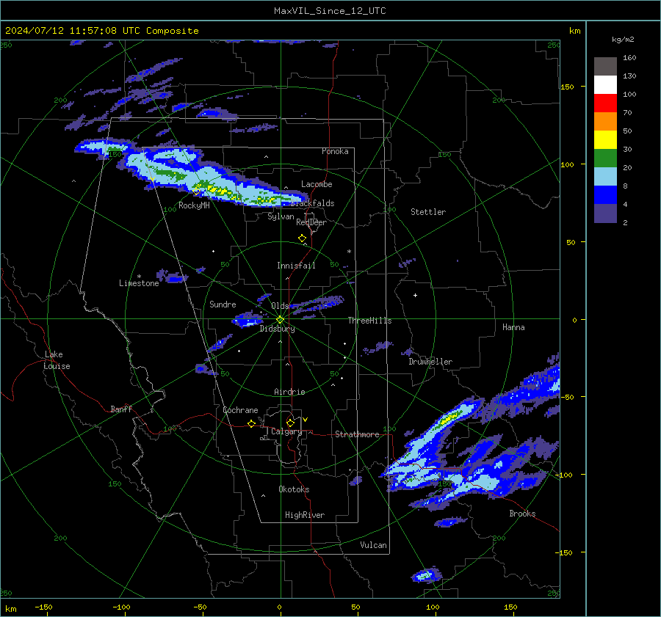661x617 pixels.
Task: Click the bottom axis -100 km tick label
Action: tap(121, 607)
